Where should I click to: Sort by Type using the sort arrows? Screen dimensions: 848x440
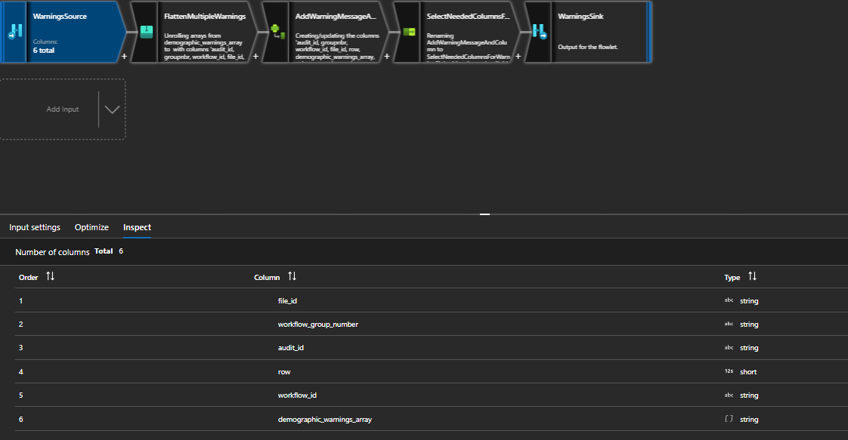point(752,276)
